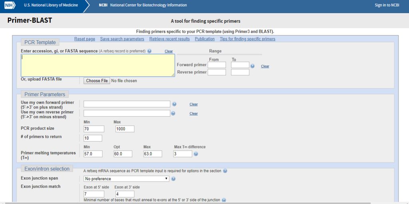Open the Publication link
The width and height of the screenshot is (409, 204).
click(x=205, y=39)
